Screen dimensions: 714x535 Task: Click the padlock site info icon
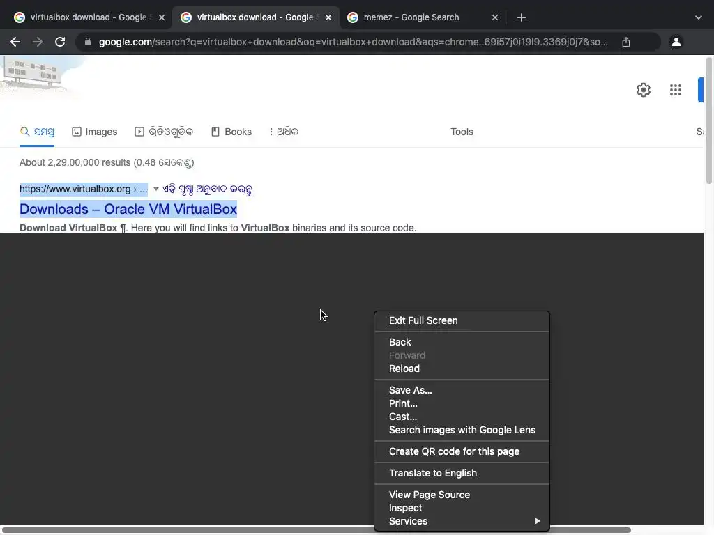[x=88, y=42]
